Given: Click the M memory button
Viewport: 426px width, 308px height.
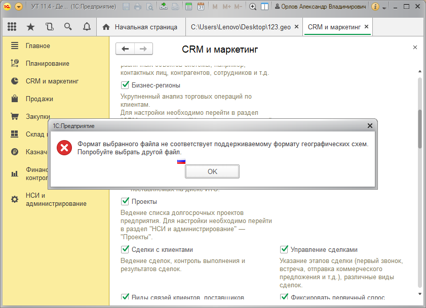Looking at the screenshot, I should (215, 7).
